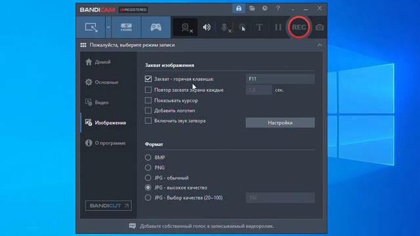
Task: Uncheck Захват - горячая клавиша checkbox
Action: [148, 79]
